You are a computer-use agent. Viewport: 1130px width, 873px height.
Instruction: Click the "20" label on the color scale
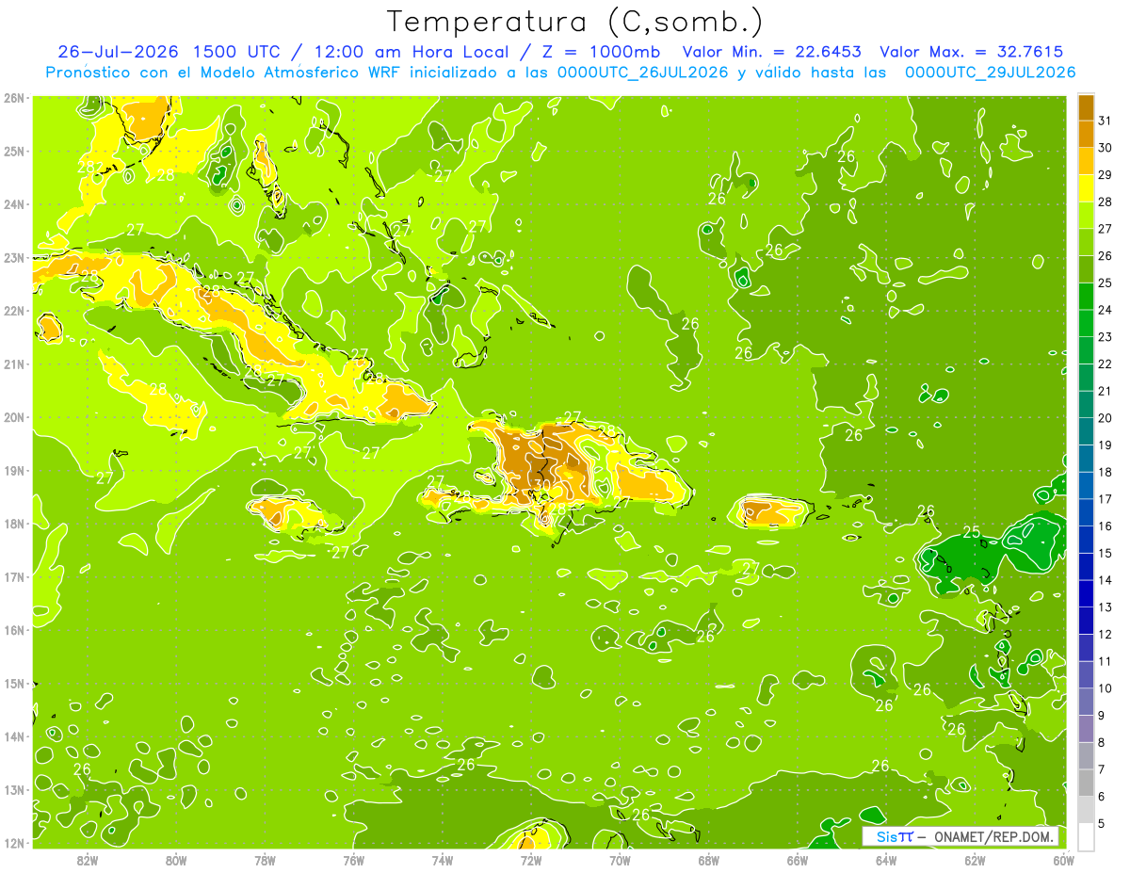pyautogui.click(x=1105, y=418)
